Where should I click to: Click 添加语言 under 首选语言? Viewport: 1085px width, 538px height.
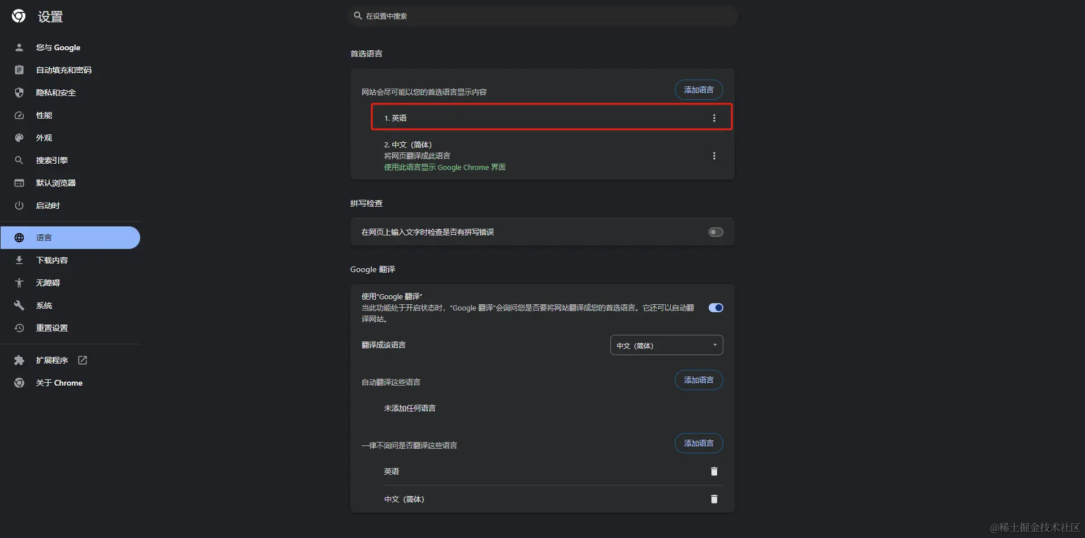(x=699, y=90)
